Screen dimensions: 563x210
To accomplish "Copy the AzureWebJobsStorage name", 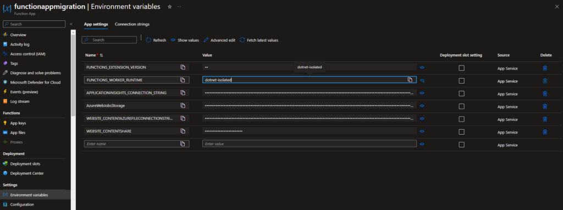I will (183, 106).
